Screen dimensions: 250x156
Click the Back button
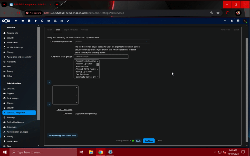[x=138, y=141]
